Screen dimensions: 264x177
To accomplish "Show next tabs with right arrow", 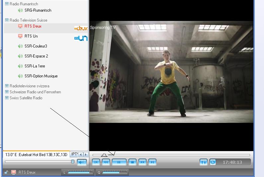I will point(86,154).
